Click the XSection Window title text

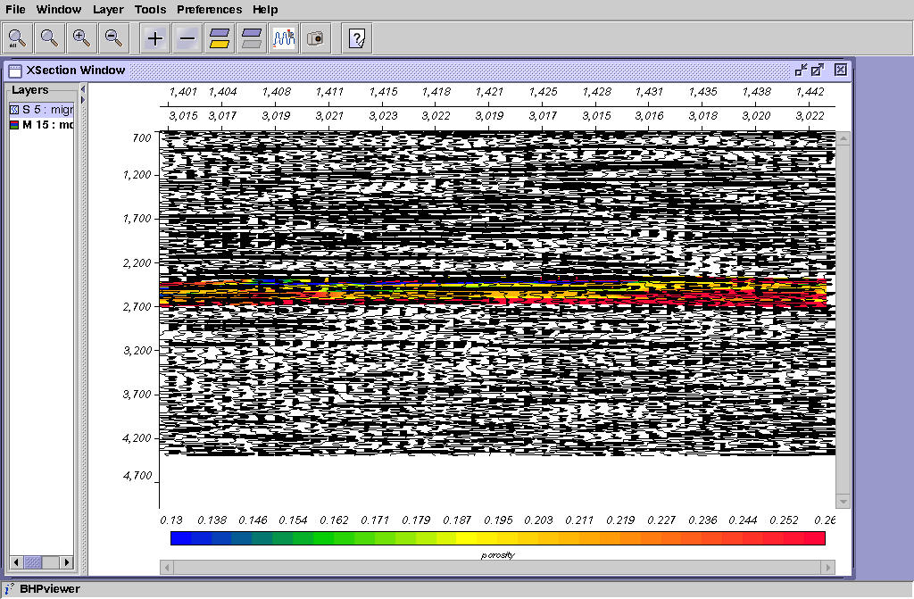click(x=76, y=70)
